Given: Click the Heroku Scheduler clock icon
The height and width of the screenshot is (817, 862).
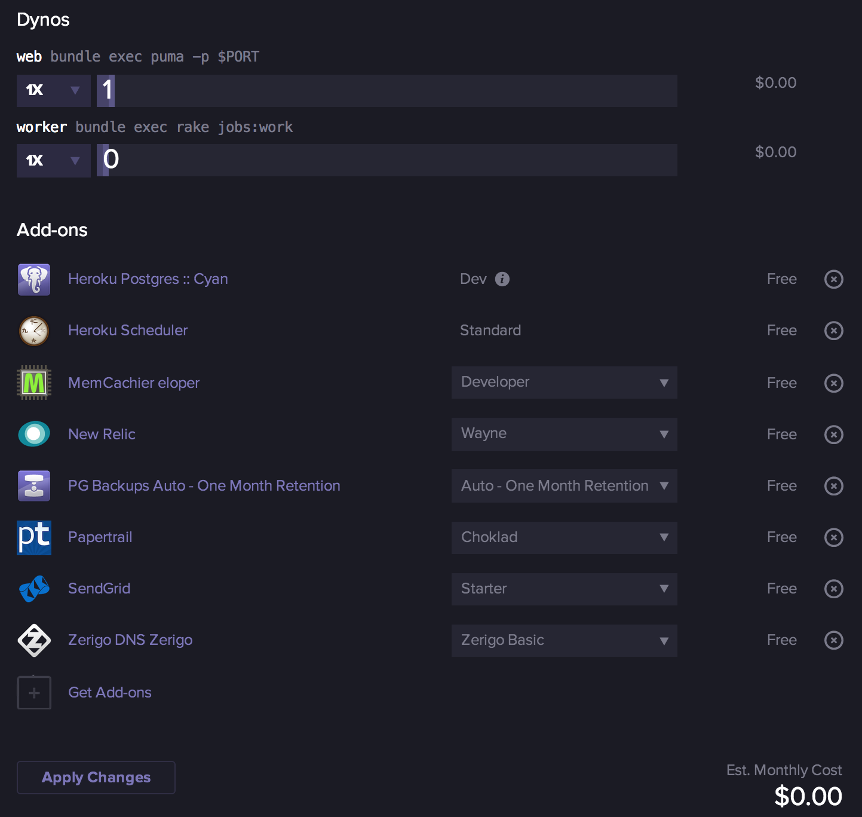Looking at the screenshot, I should pyautogui.click(x=34, y=331).
